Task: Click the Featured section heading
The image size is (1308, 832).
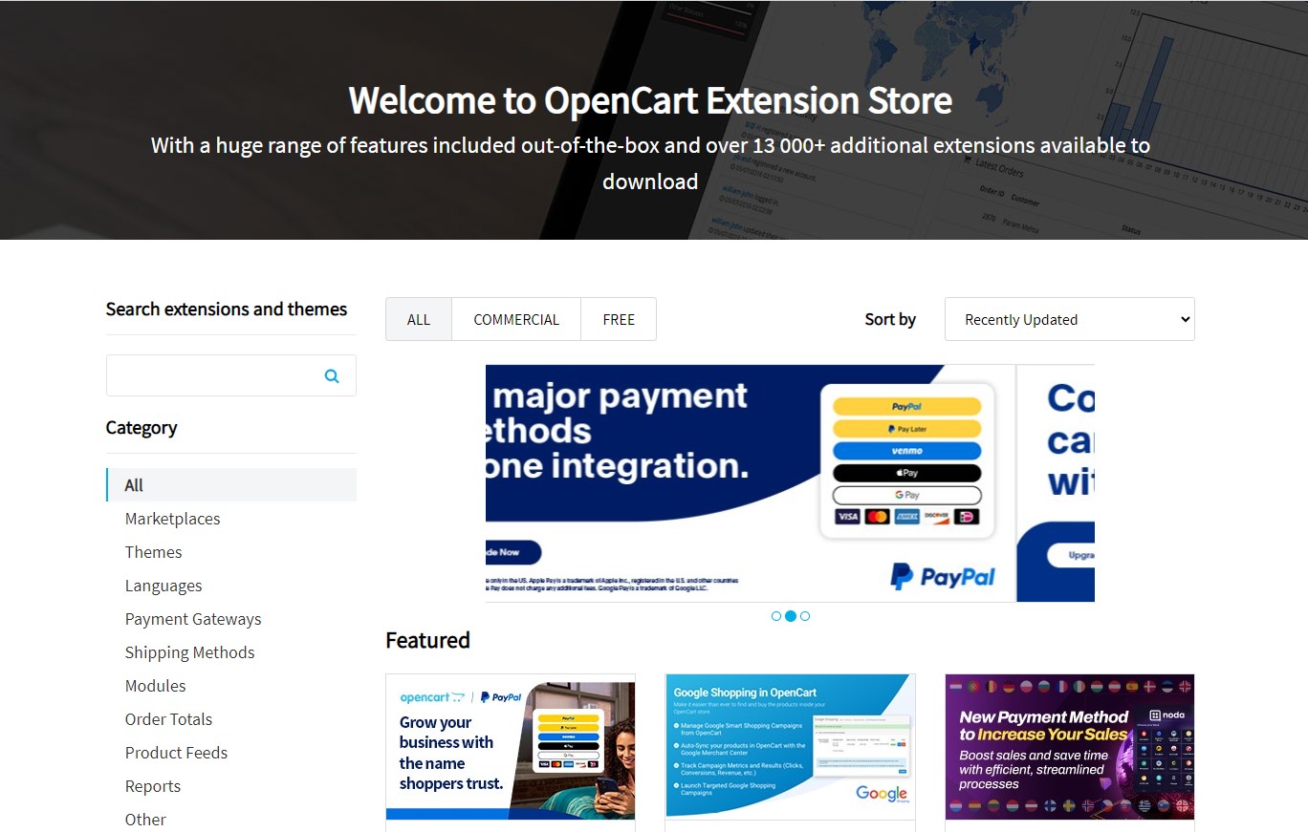Action: tap(427, 640)
